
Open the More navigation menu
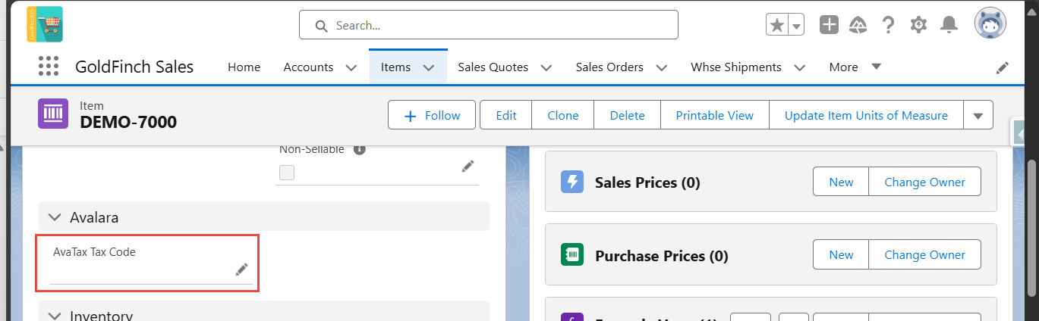point(855,67)
